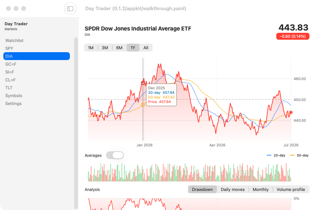Toggle the sidebar with the toolbar icon
Image resolution: width=315 pixels, height=210 pixels.
(x=70, y=9)
